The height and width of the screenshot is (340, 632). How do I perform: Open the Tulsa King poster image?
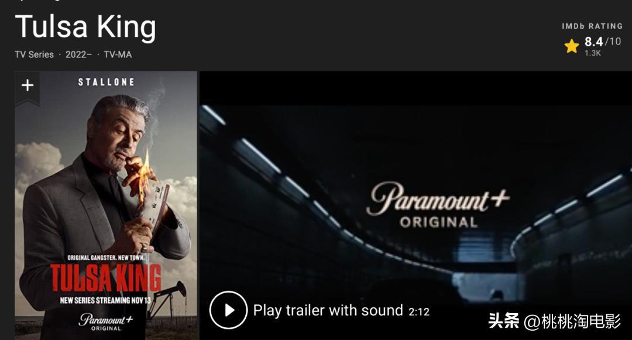pyautogui.click(x=107, y=205)
